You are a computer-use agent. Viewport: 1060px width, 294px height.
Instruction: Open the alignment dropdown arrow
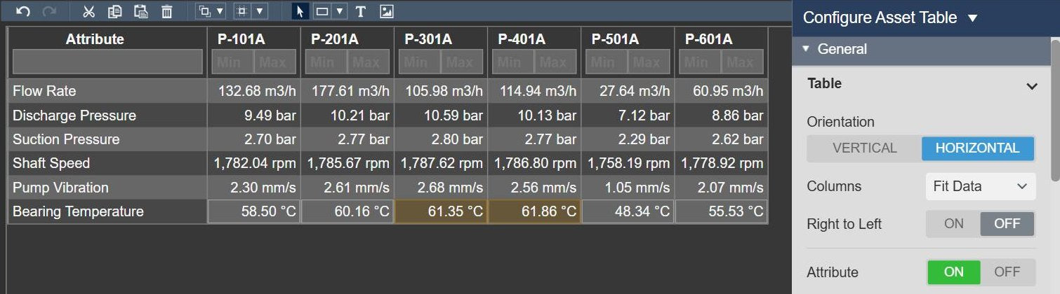260,11
